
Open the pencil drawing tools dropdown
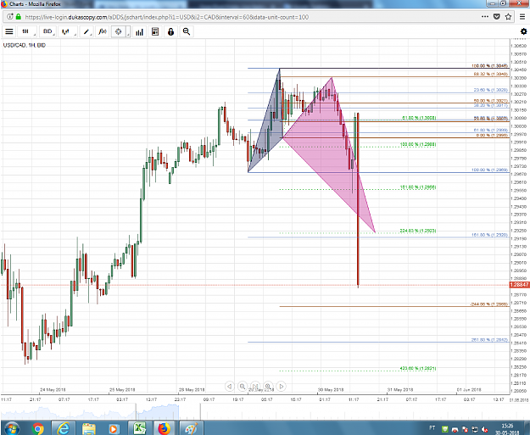(86, 31)
